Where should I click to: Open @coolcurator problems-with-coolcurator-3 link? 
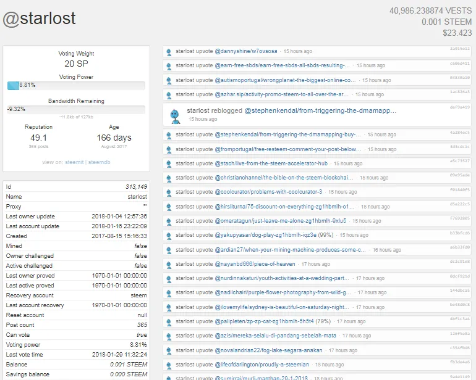[268, 192]
